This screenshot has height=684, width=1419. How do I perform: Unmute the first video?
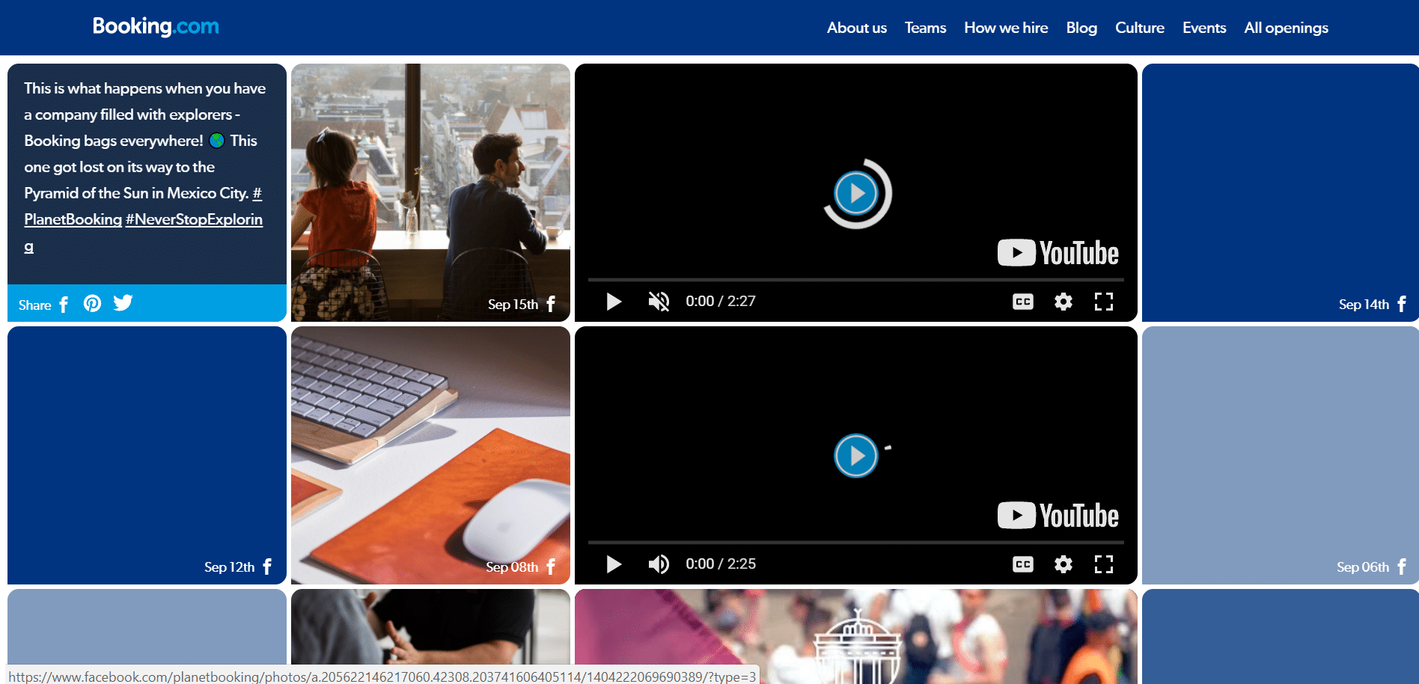point(659,302)
